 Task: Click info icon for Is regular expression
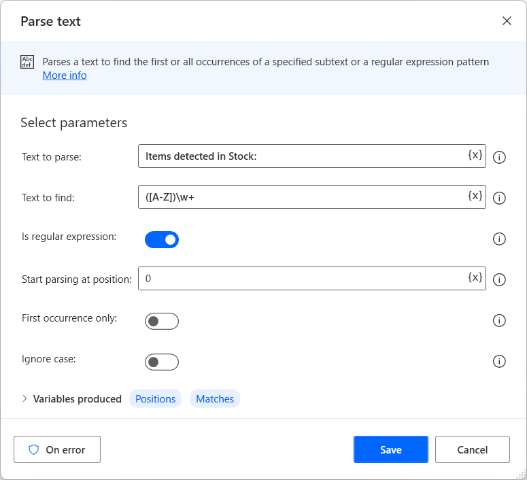(499, 239)
